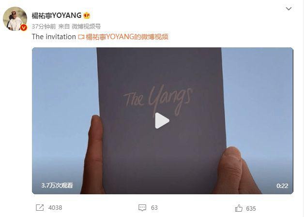
Task: Click the VIP crown badge beside the username
Action: [x=87, y=15]
